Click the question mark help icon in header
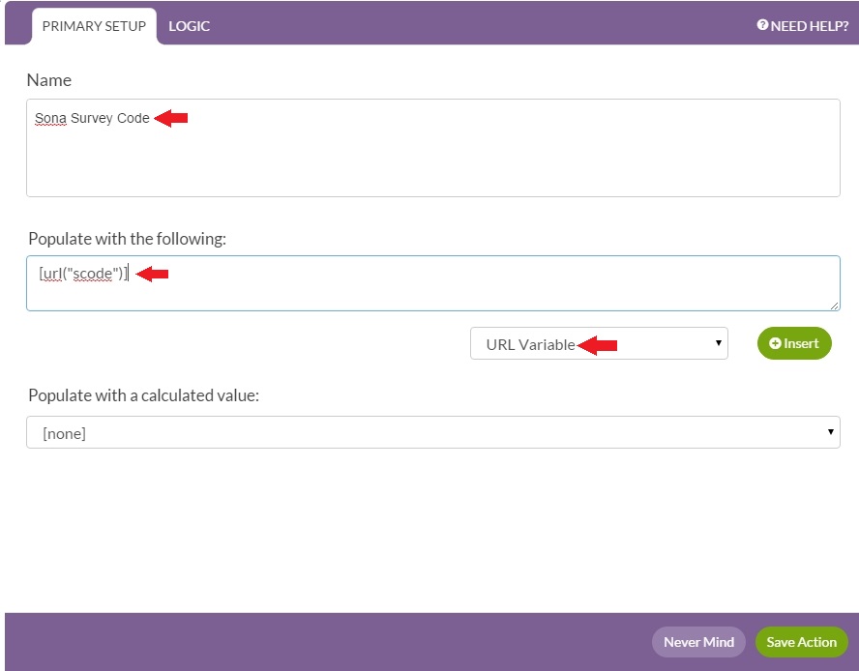The width and height of the screenshot is (859, 671). (x=762, y=26)
